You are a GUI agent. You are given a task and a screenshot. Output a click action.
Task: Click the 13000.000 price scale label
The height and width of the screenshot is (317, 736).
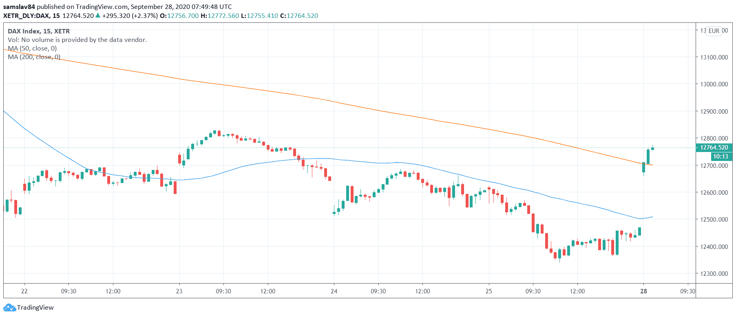[714, 84]
